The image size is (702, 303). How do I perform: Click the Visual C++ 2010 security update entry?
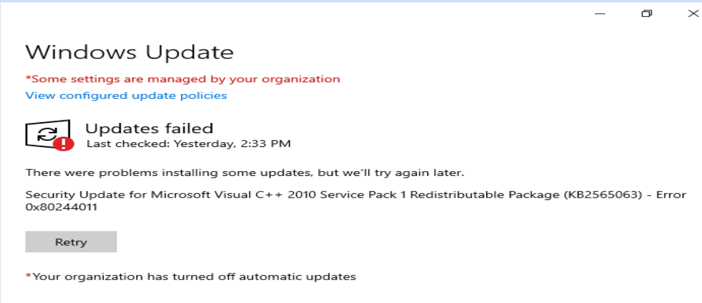(301, 195)
